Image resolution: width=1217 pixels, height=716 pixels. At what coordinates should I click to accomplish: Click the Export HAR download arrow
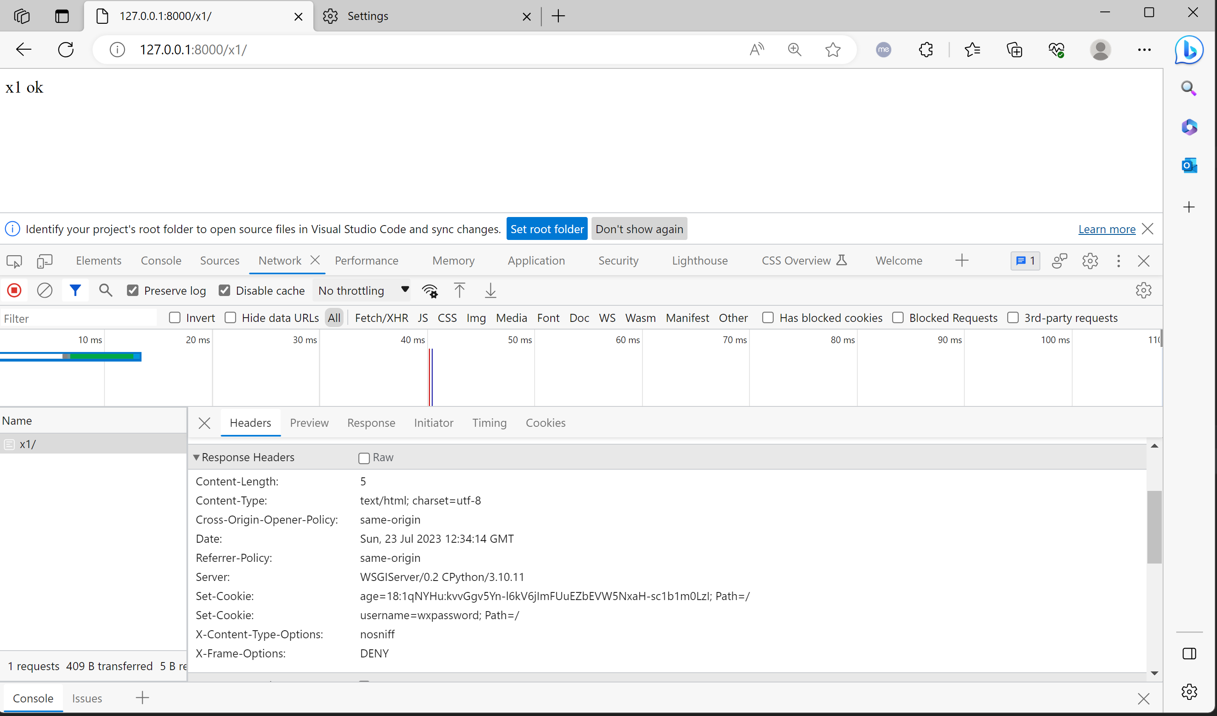490,290
